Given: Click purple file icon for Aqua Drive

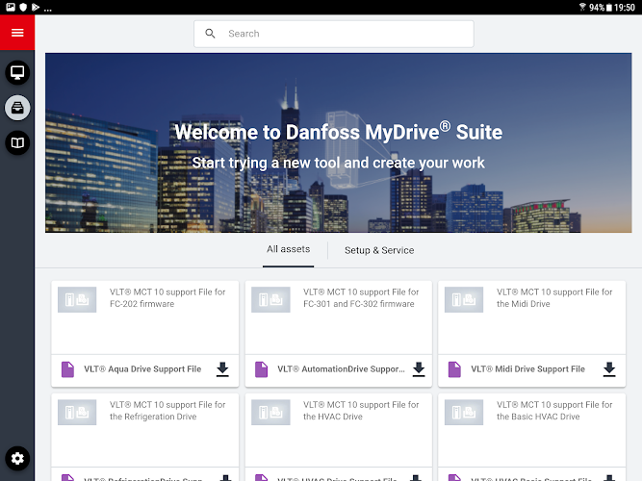Looking at the screenshot, I should [x=67, y=369].
